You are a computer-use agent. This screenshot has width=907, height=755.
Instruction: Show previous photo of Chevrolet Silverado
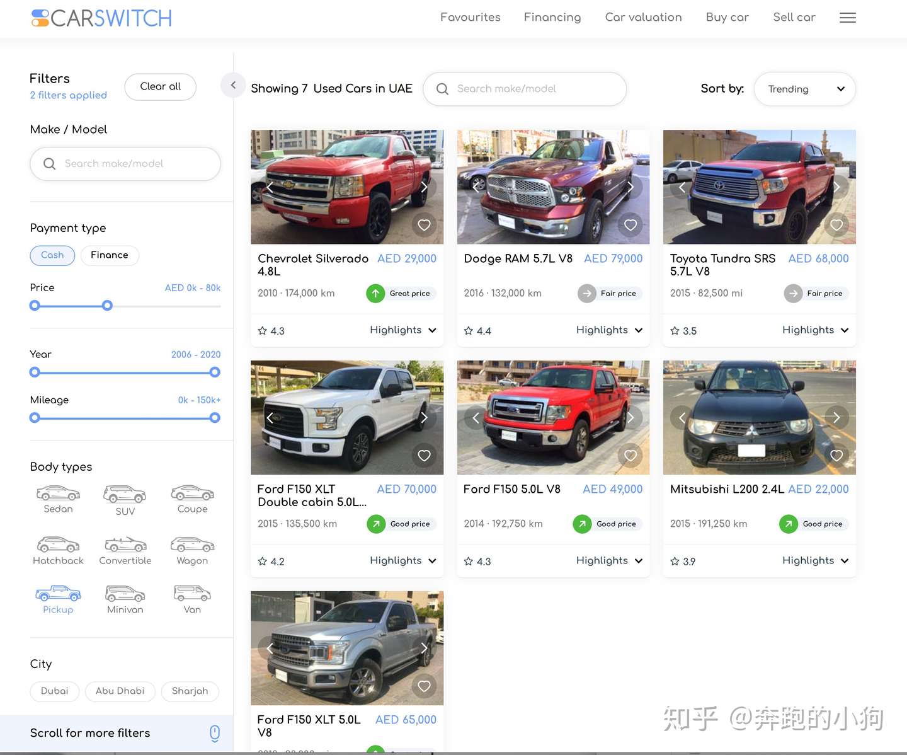click(x=270, y=187)
